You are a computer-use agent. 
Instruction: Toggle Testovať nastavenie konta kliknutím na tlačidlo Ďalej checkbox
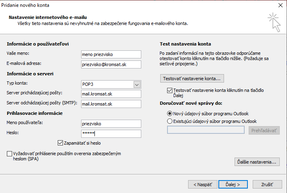(x=170, y=90)
